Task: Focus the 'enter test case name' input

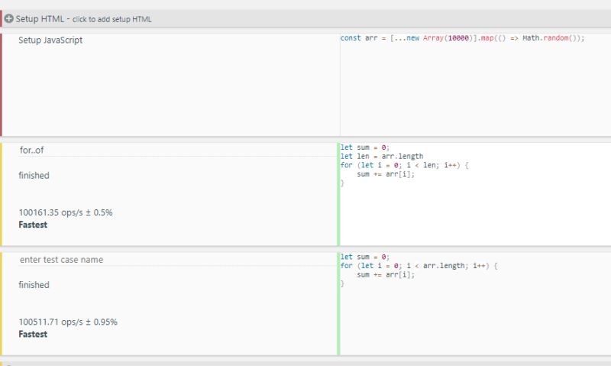Action: click(x=177, y=260)
